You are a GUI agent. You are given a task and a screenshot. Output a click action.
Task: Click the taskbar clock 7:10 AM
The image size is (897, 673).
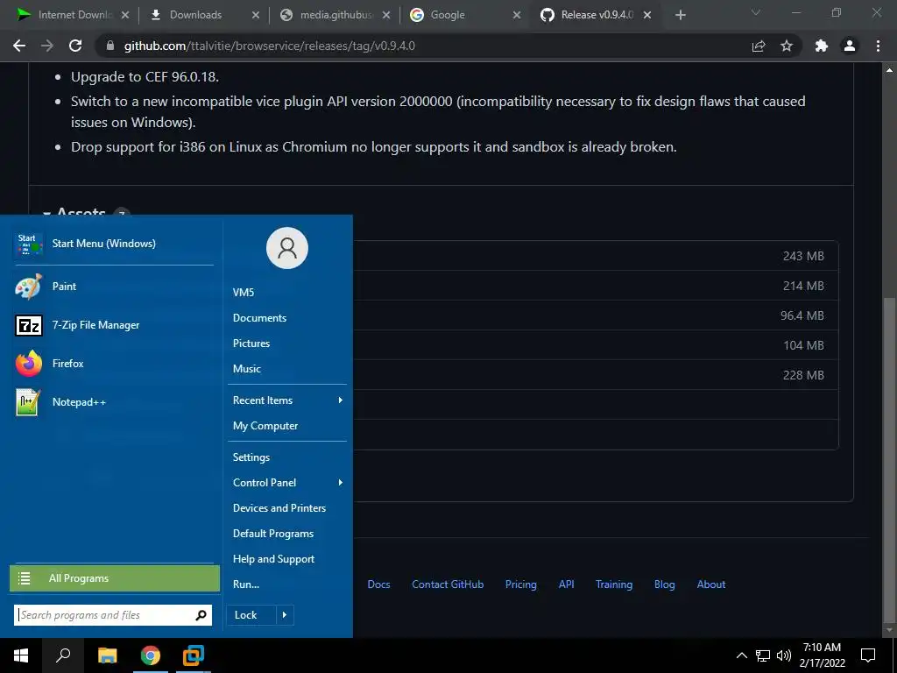[822, 648]
